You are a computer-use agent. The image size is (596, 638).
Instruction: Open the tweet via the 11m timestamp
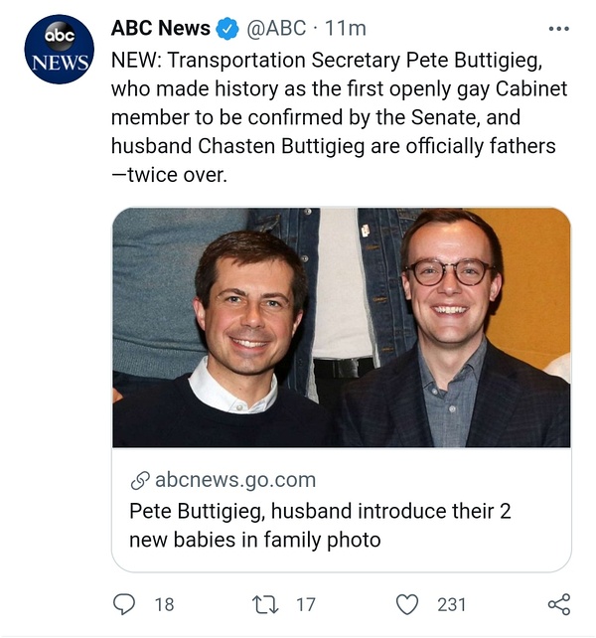point(348,28)
